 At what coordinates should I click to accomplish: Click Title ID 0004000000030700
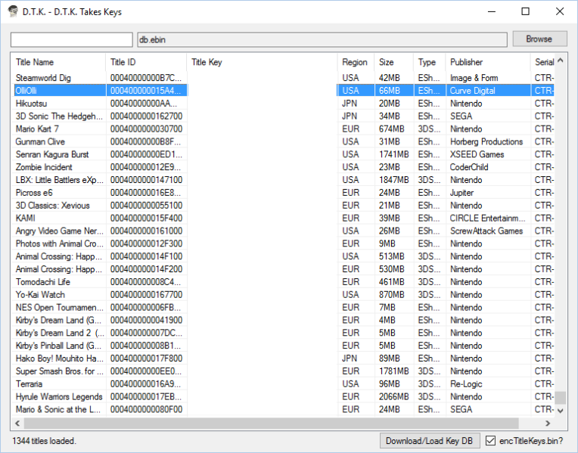[146, 129]
